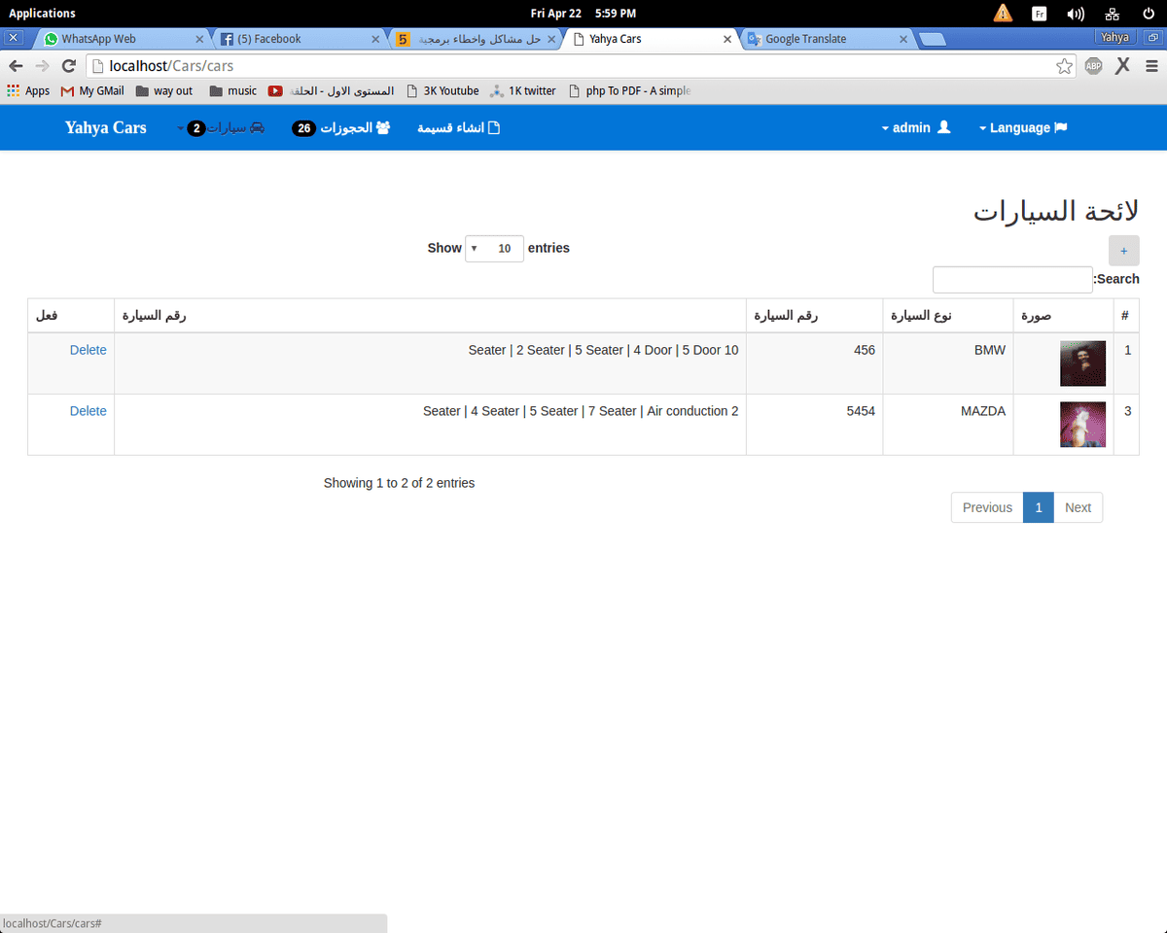Viewport: 1167px width, 933px height.
Task: Click car number 5454 cell
Action: pyautogui.click(x=815, y=425)
